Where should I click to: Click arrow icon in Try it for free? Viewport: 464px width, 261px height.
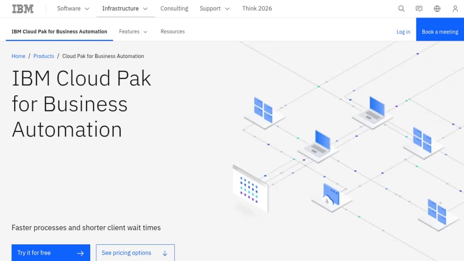(x=80, y=253)
